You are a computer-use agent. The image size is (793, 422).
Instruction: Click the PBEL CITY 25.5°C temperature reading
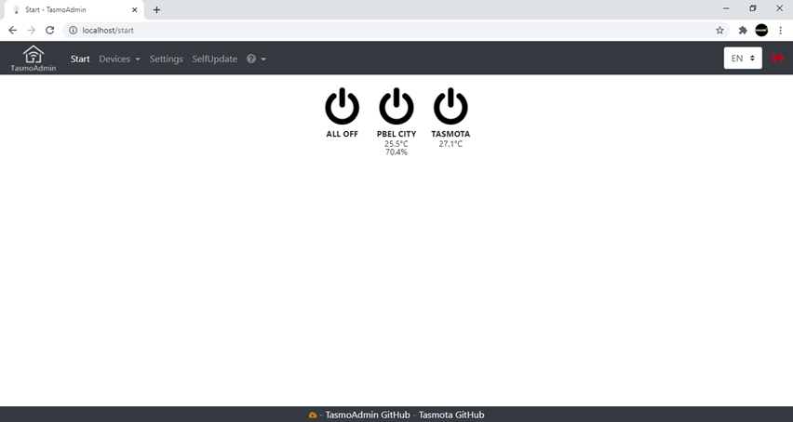(x=396, y=144)
